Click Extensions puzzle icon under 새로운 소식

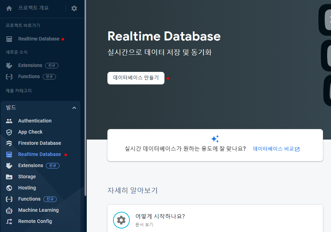click(x=9, y=66)
